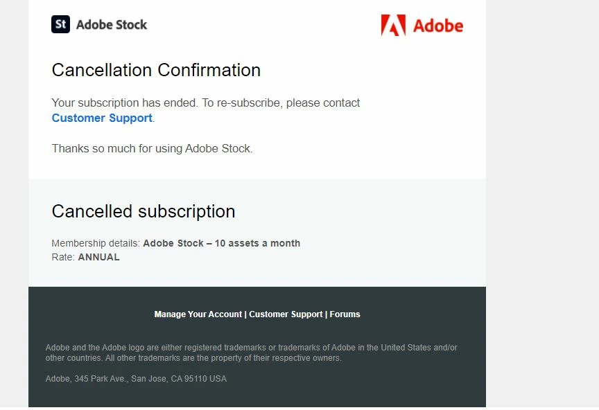Click the Cancellation Confirmation heading
The width and height of the screenshot is (599, 410).
click(156, 70)
